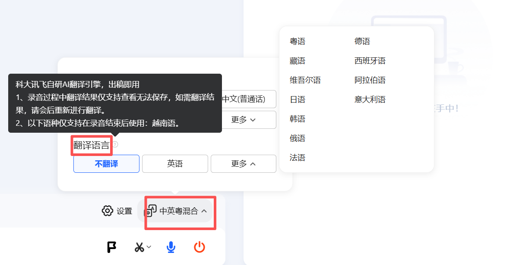The width and height of the screenshot is (513, 265).
Task: Click the scissors clip icon
Action: (139, 247)
